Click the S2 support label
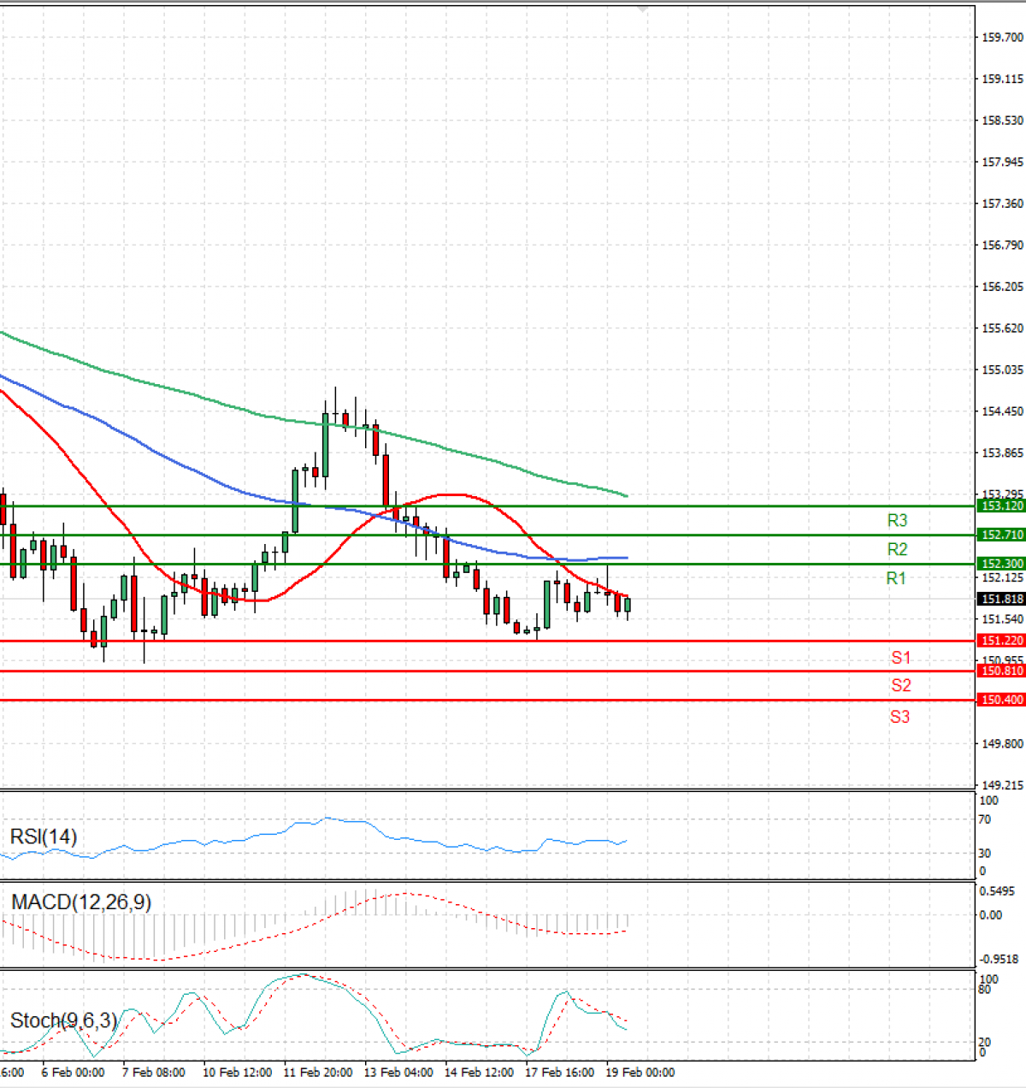The height and width of the screenshot is (1088, 1026). click(x=901, y=685)
